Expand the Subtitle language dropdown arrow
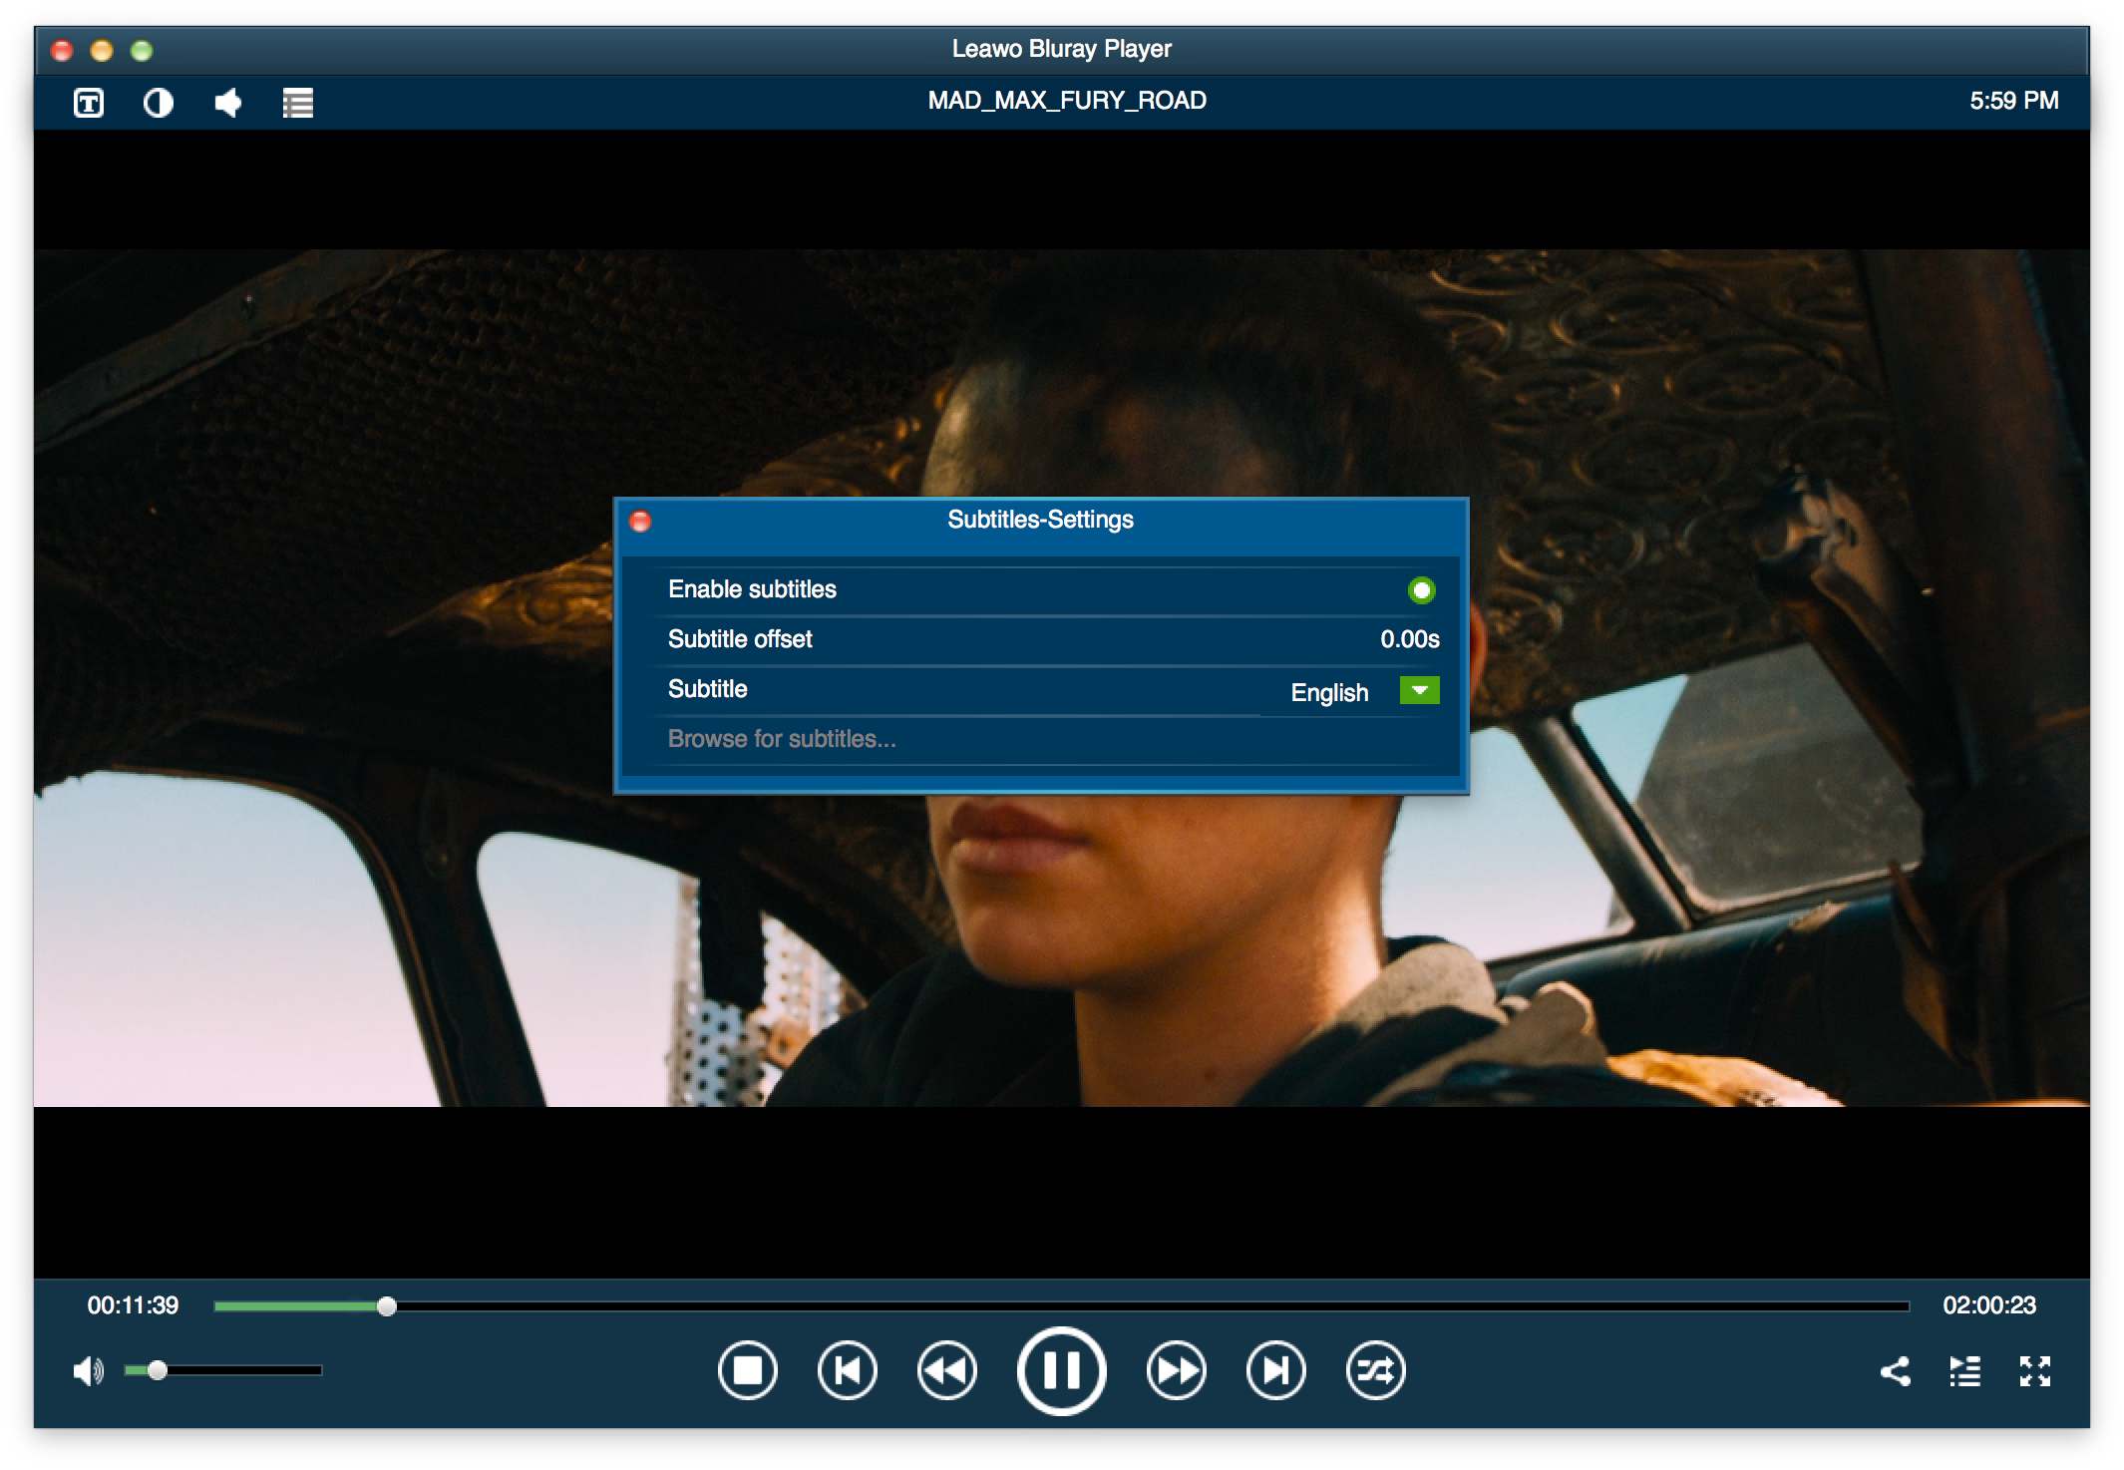 coord(1419,690)
